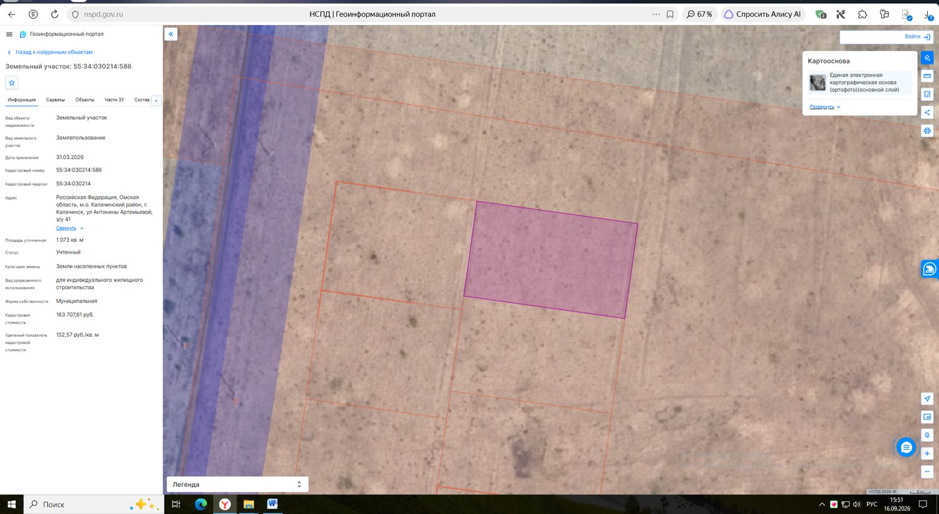Open Microsoft Edge from taskbar
The height and width of the screenshot is (514, 939).
tap(201, 504)
